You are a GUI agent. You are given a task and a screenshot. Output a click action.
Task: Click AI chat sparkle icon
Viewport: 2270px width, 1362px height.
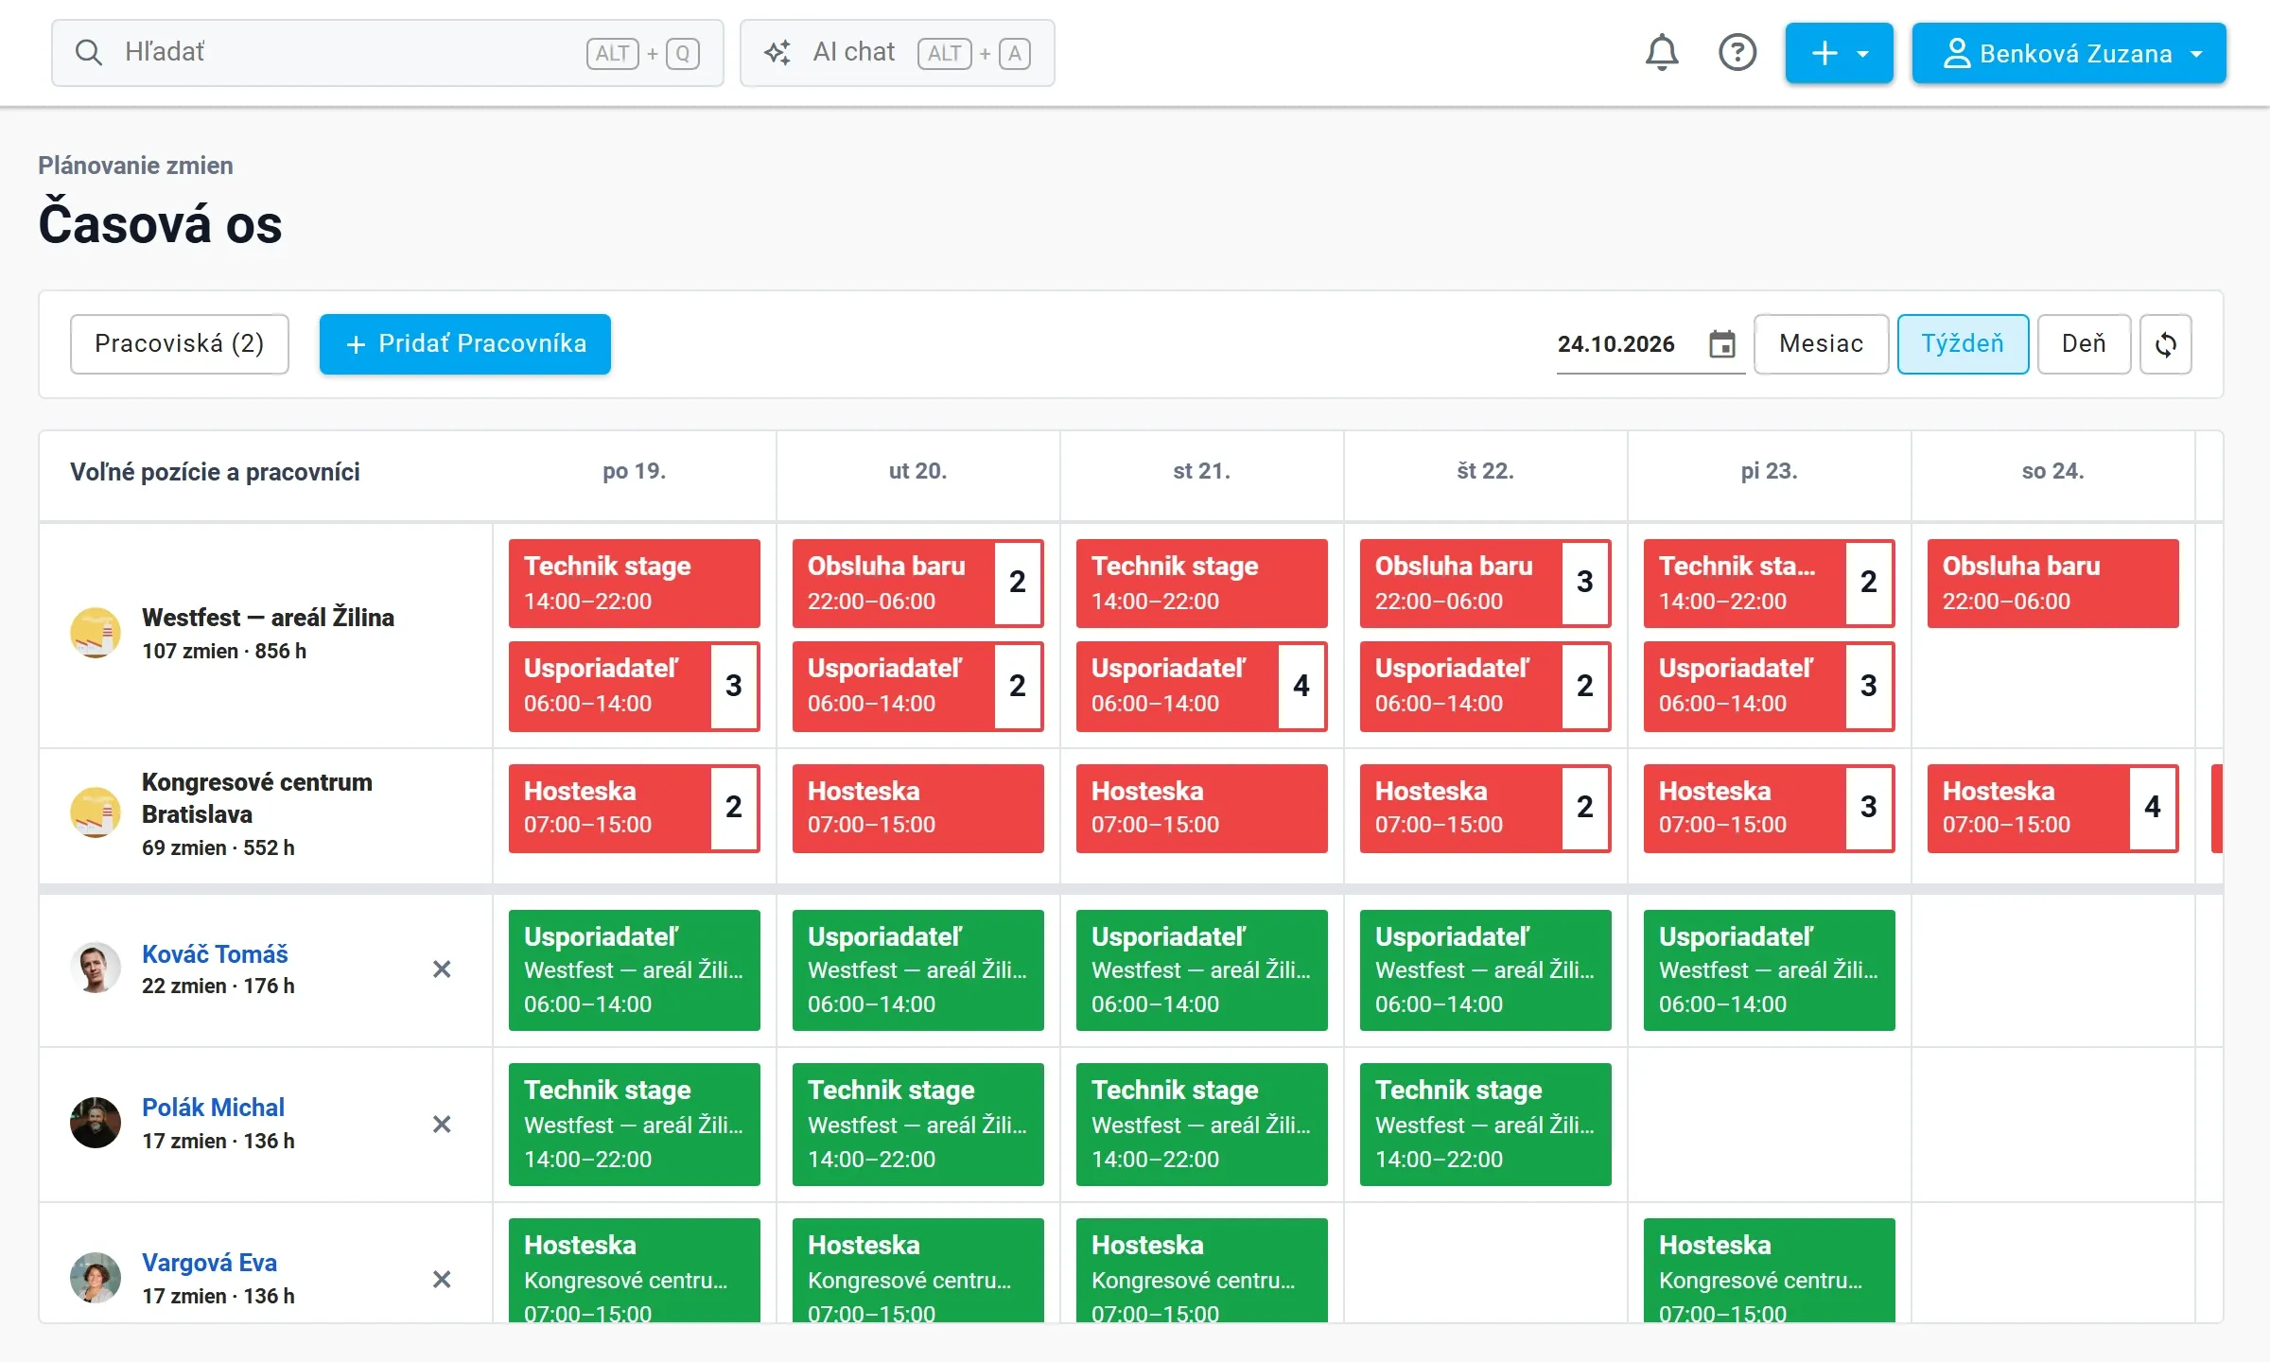tap(777, 53)
